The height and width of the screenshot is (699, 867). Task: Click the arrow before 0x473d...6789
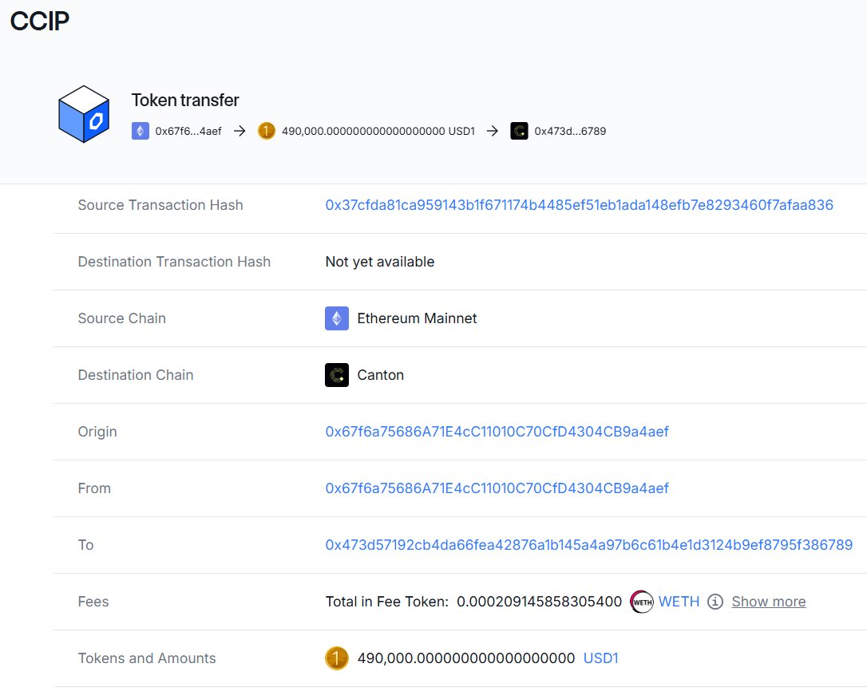pyautogui.click(x=492, y=131)
